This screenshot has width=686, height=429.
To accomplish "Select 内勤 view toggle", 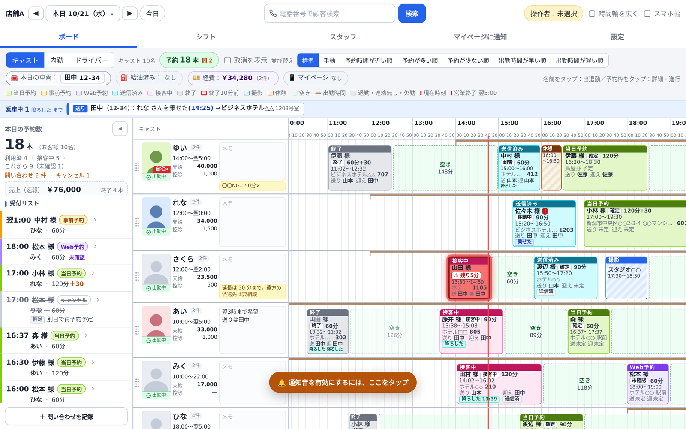I will (x=57, y=60).
